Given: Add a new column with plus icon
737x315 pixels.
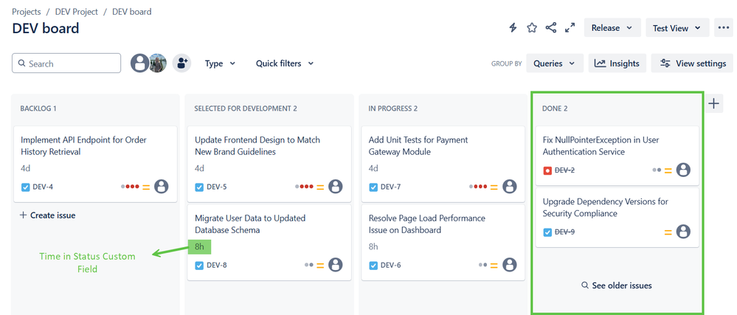Looking at the screenshot, I should click(714, 103).
